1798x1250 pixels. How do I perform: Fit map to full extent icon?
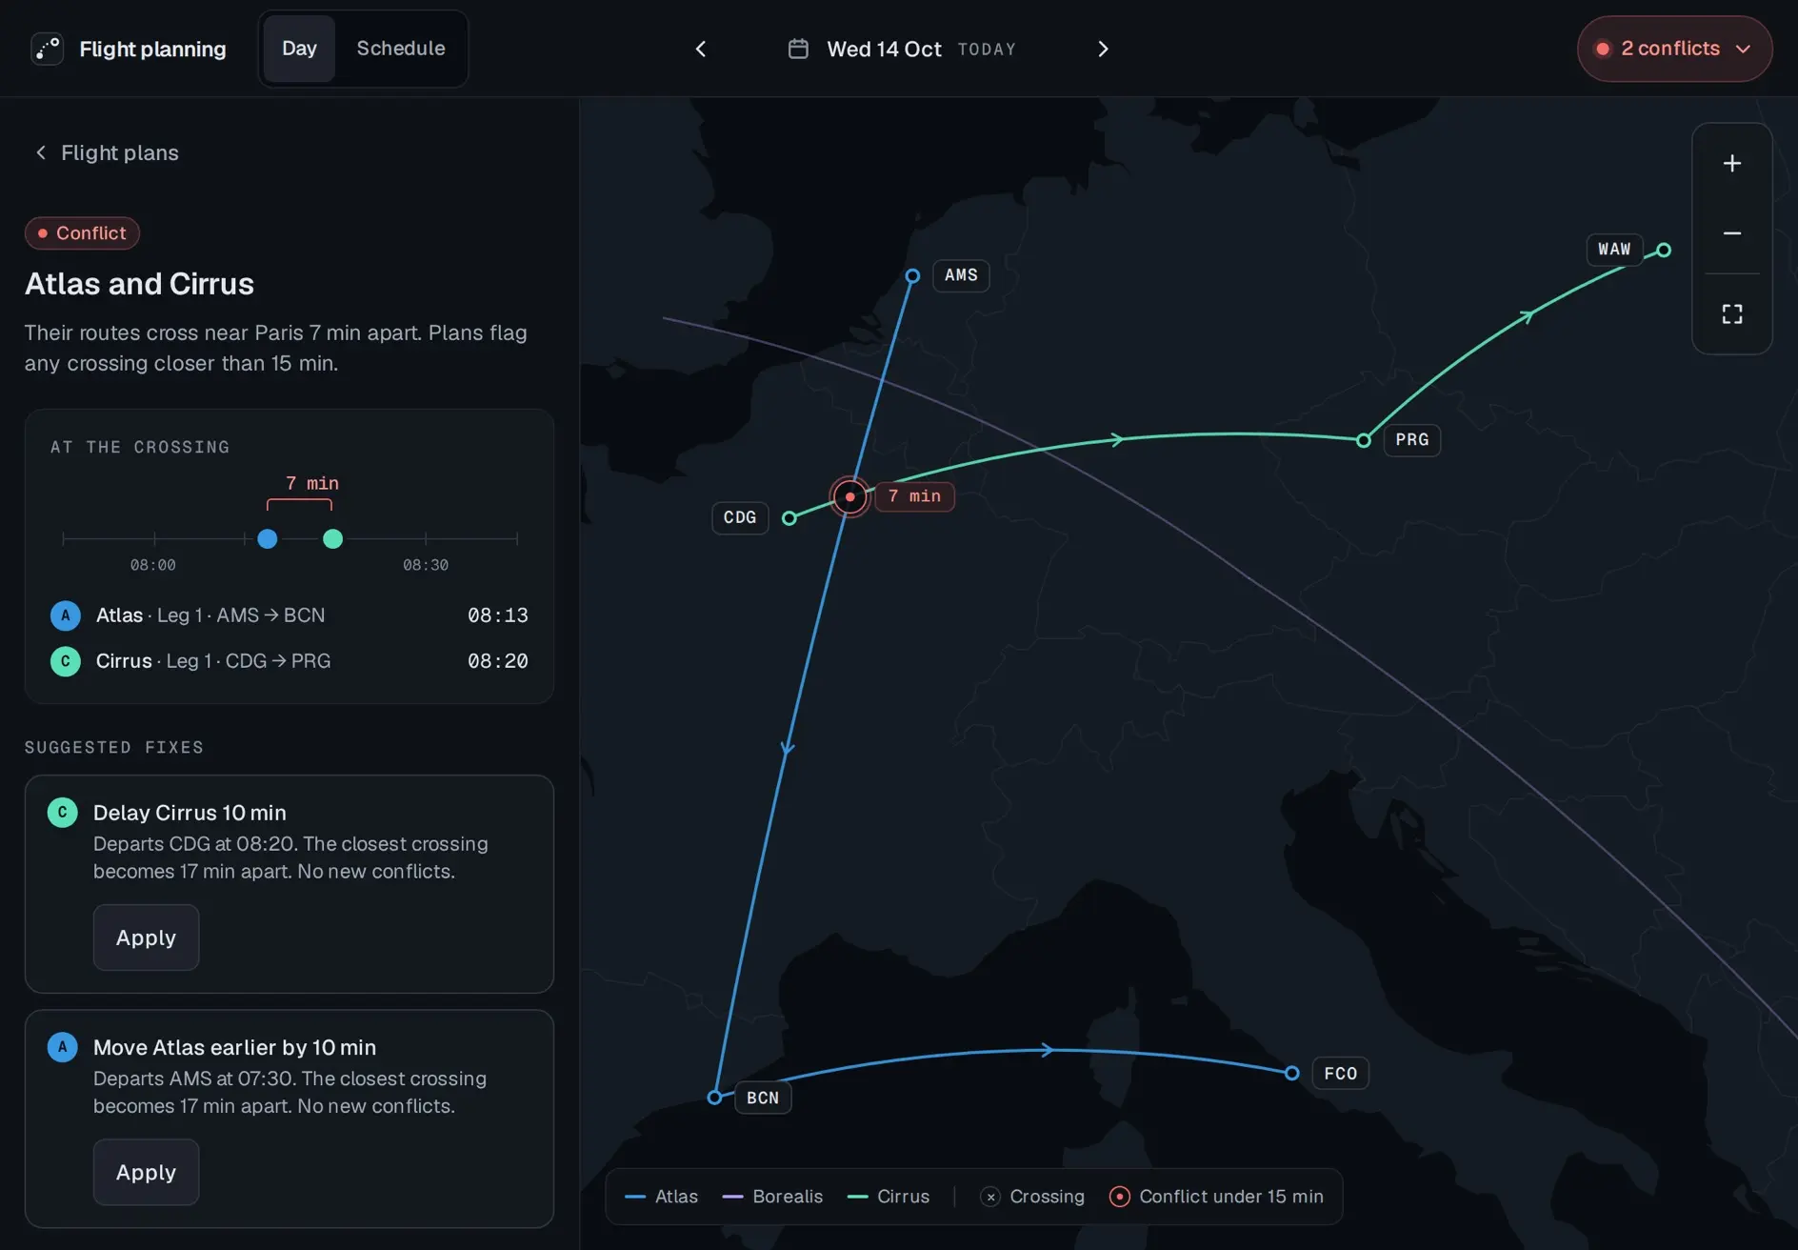pos(1731,314)
